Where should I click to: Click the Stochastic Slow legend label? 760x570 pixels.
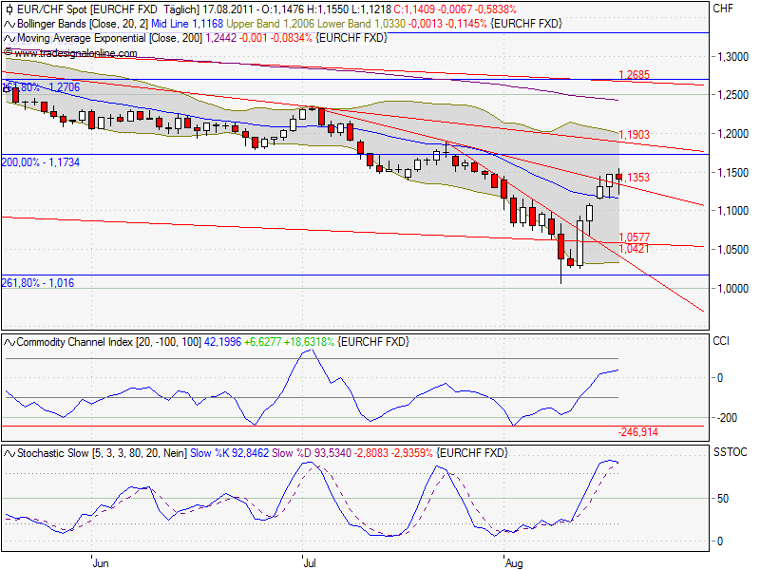[102, 453]
